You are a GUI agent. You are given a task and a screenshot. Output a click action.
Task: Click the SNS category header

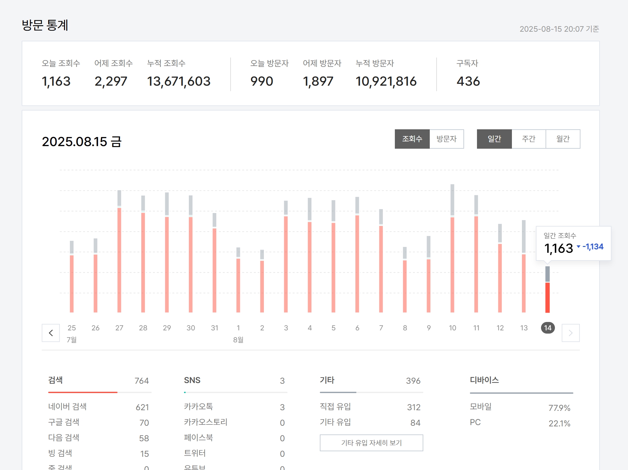point(192,380)
